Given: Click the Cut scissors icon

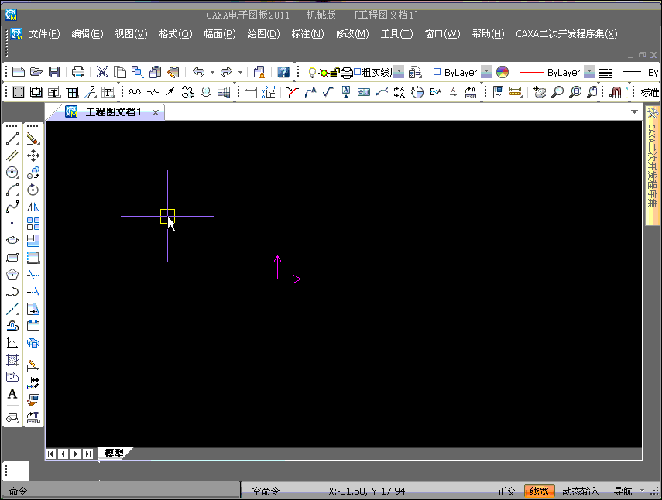Looking at the screenshot, I should click(x=102, y=72).
